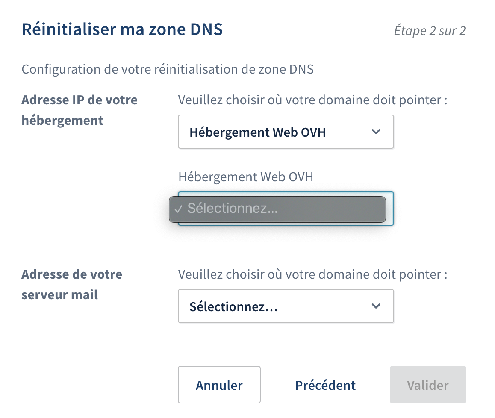
Task: Click the Adresse de votre serveur mail label
Action: pyautogui.click(x=72, y=284)
